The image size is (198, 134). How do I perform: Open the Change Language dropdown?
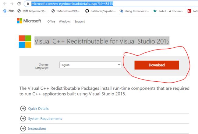point(90,65)
